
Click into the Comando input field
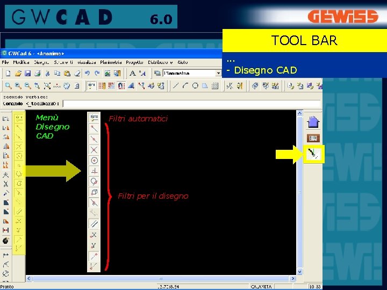(191, 104)
